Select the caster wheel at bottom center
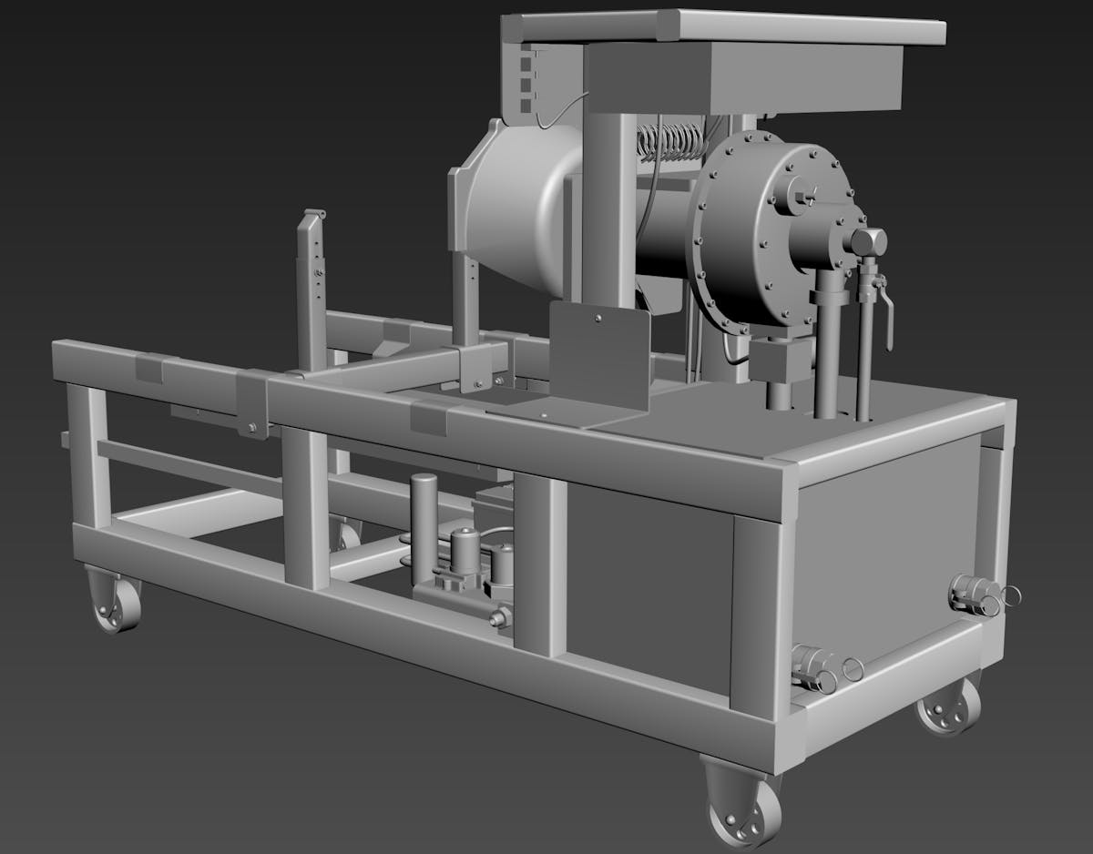 [743, 807]
